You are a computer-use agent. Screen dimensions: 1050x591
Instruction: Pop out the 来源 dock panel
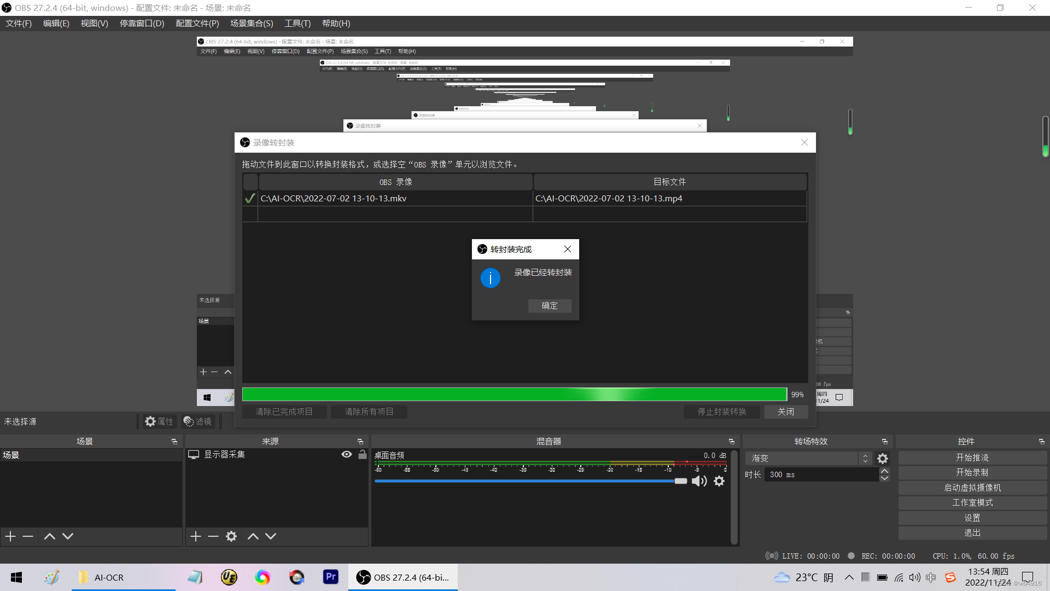[x=360, y=442]
